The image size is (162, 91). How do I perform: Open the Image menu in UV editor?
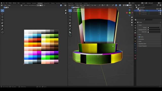point(9,5)
